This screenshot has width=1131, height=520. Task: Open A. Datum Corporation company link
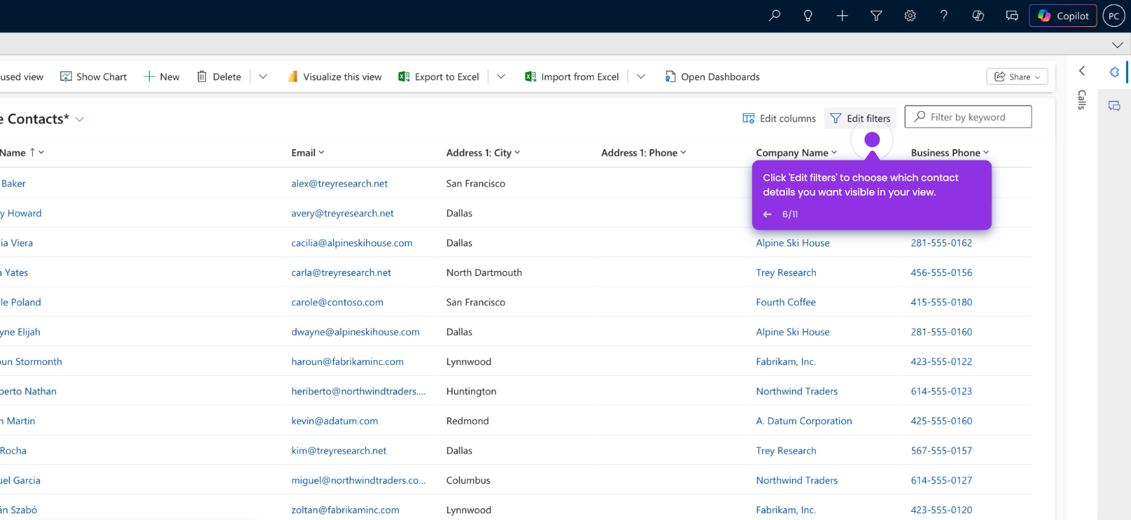tap(803, 421)
